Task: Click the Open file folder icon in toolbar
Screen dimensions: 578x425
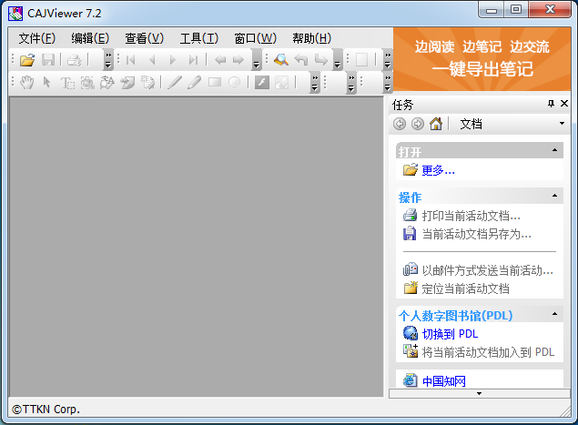Action: (x=27, y=60)
